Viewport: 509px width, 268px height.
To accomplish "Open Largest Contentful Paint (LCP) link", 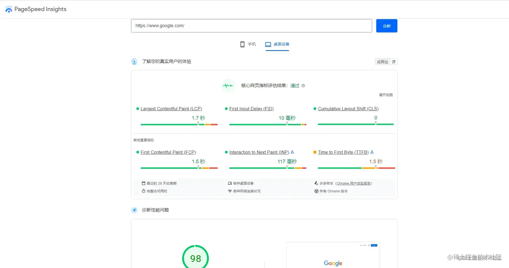I will coord(171,108).
